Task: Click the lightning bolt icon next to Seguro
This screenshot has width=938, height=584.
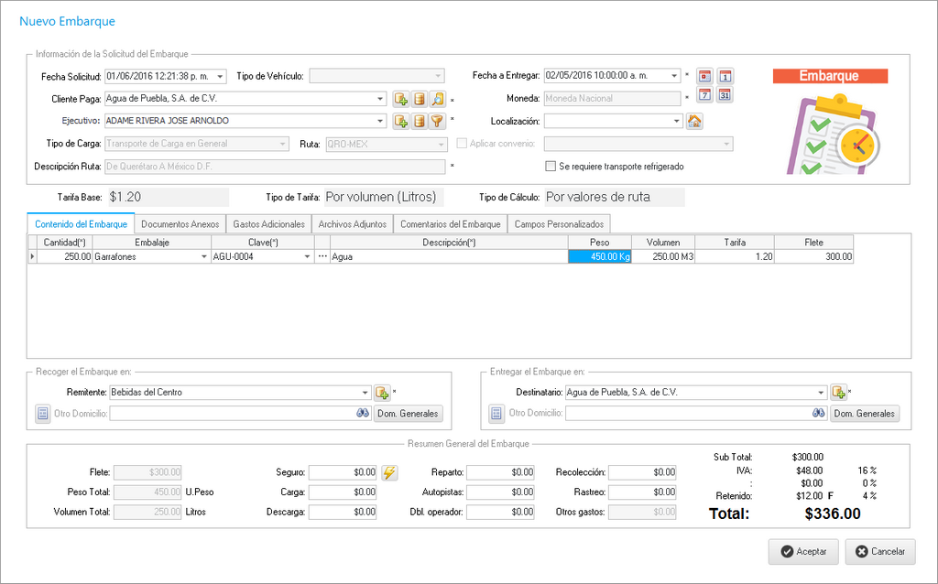Action: [x=390, y=472]
